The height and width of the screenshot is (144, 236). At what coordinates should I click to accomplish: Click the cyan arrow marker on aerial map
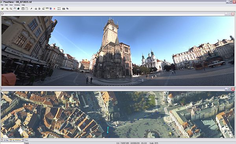tap(108, 130)
